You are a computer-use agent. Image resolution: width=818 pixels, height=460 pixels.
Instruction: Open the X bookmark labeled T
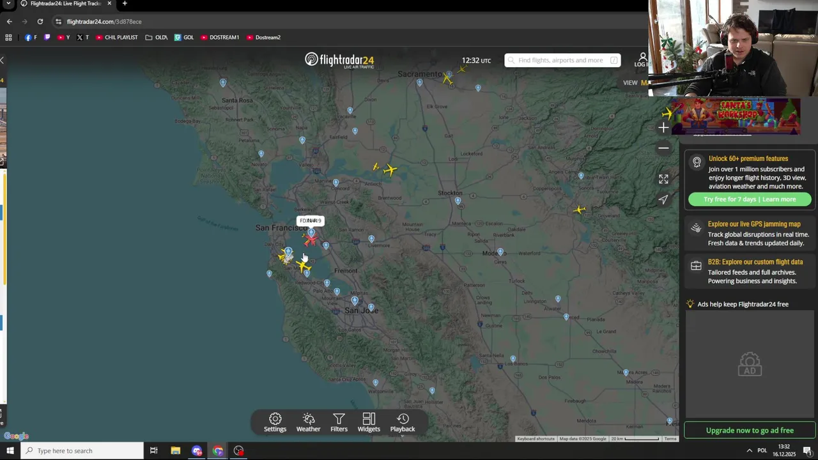pyautogui.click(x=83, y=37)
